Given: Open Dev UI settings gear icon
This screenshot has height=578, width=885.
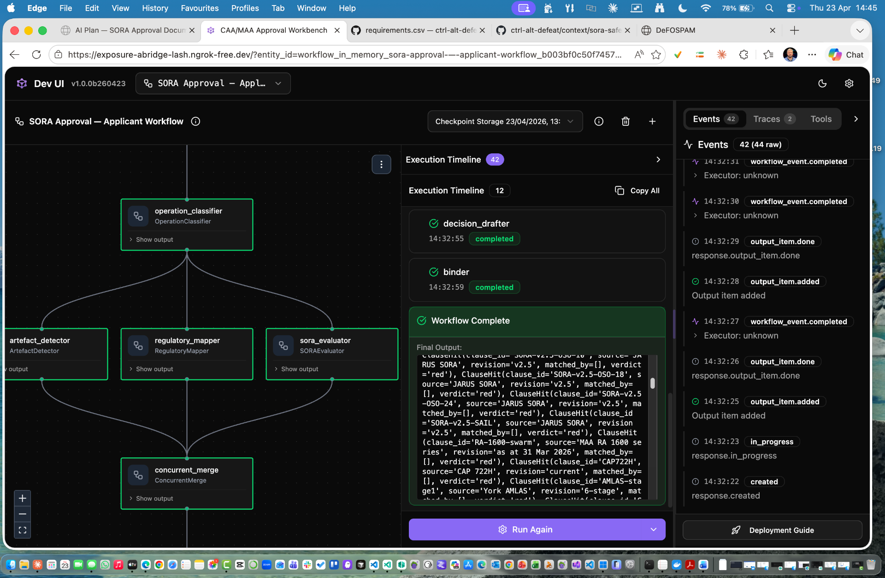Looking at the screenshot, I should pyautogui.click(x=849, y=83).
